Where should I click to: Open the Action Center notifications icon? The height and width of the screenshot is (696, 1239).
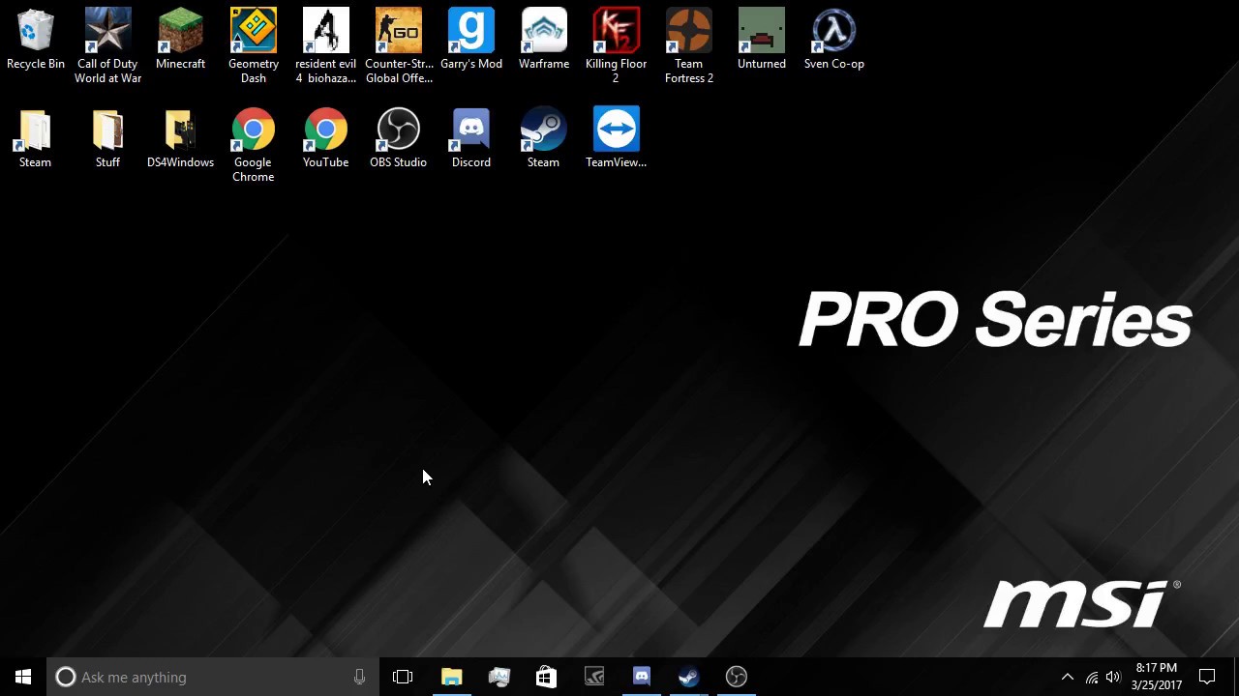click(1207, 677)
